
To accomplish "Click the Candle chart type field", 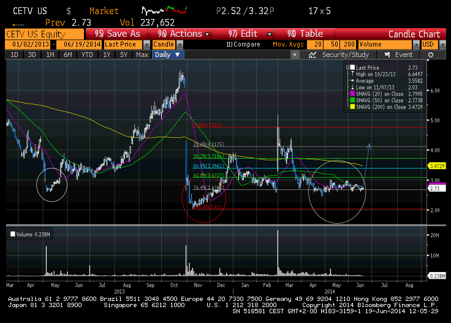I will 164,45.
